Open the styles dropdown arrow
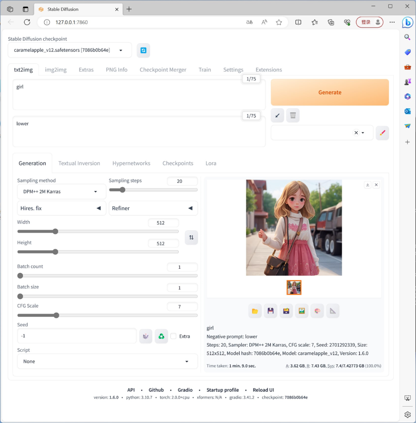 (363, 133)
